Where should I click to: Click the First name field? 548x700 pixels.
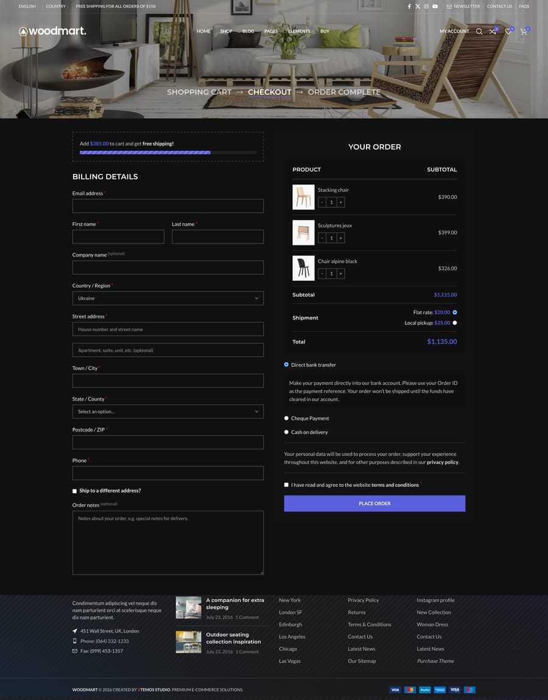118,237
